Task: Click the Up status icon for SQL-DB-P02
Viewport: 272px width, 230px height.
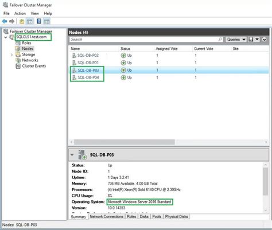Action: (x=123, y=56)
